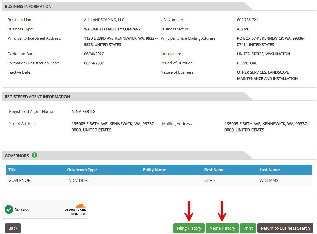317x234 pixels.
Task: Click the ACTIVE business status value
Action: (x=243, y=29)
